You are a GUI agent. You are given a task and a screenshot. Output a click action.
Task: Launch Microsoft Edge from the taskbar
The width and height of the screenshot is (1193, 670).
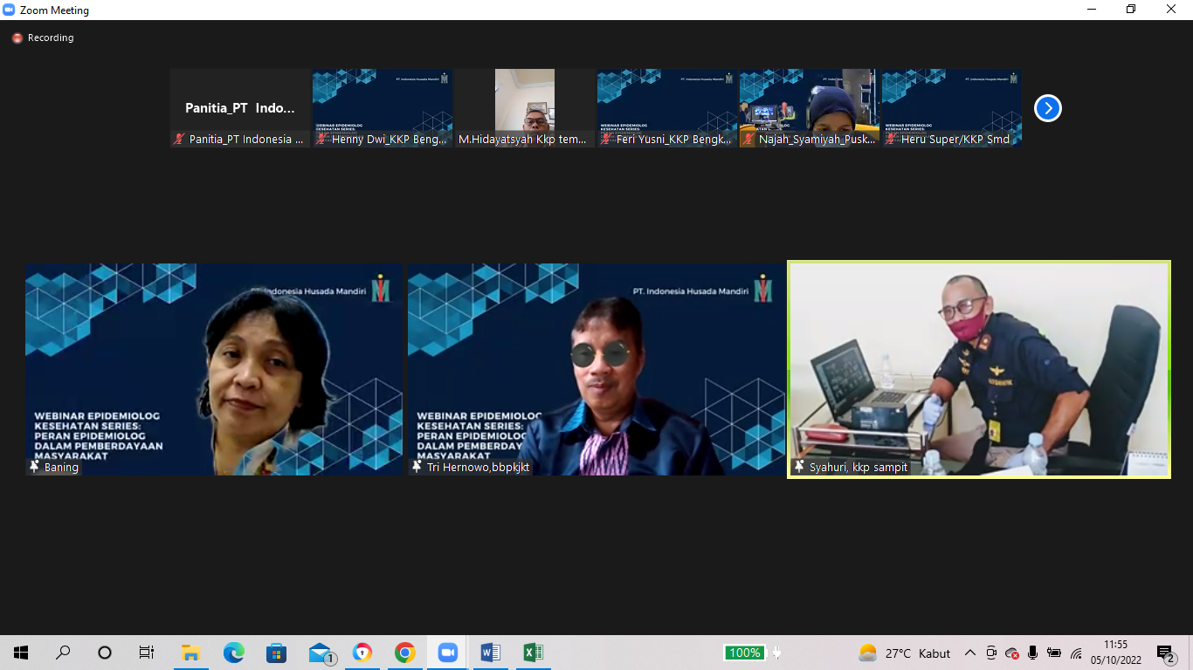point(233,653)
